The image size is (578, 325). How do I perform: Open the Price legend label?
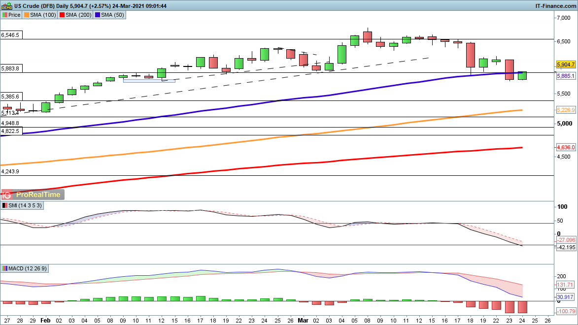[14, 15]
